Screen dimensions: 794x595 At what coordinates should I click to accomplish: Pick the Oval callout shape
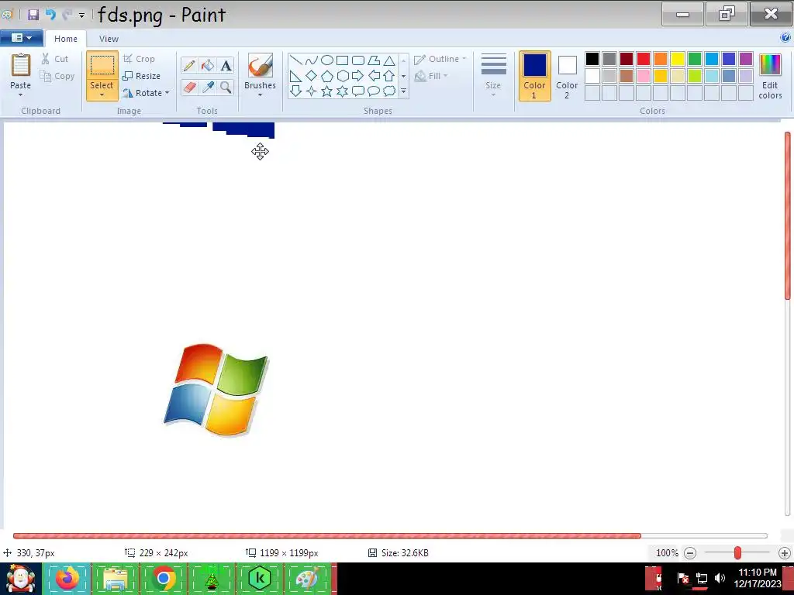(x=374, y=91)
